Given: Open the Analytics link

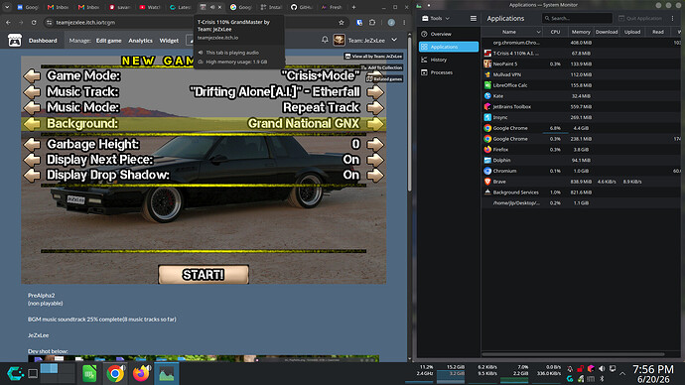Looking at the screenshot, I should (x=140, y=41).
